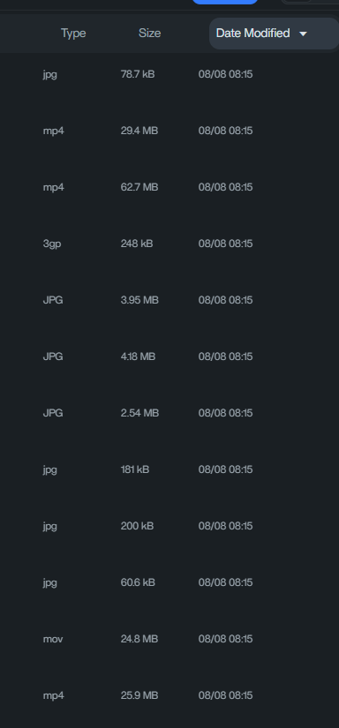Viewport: 339px width, 728px height.
Task: Click the 24.8 MB size value
Action: tap(139, 640)
